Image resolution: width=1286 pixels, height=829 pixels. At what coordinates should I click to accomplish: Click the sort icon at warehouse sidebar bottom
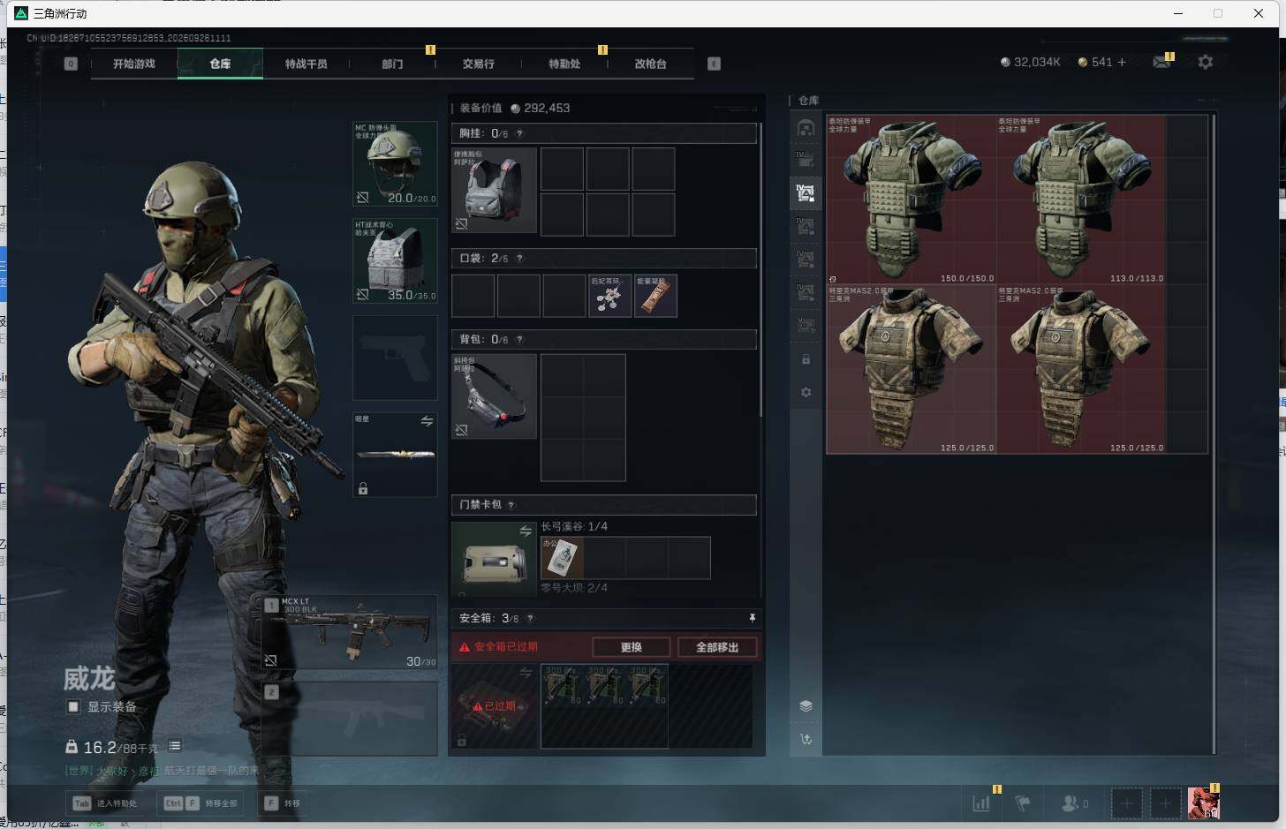point(806,739)
